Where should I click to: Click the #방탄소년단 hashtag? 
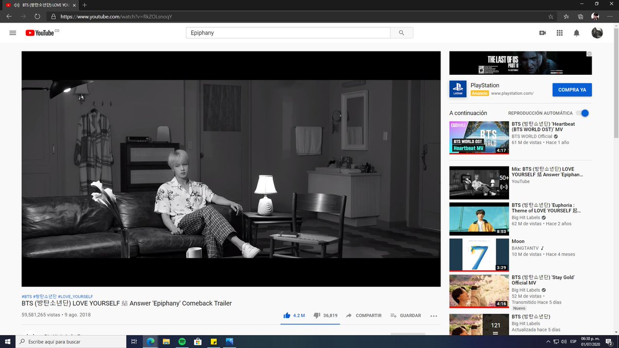click(x=45, y=296)
